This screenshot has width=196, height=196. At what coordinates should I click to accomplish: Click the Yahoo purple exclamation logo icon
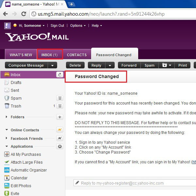click(8, 26)
